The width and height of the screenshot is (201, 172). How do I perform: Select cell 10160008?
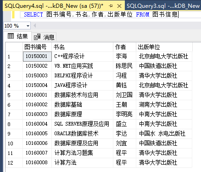point(37,163)
